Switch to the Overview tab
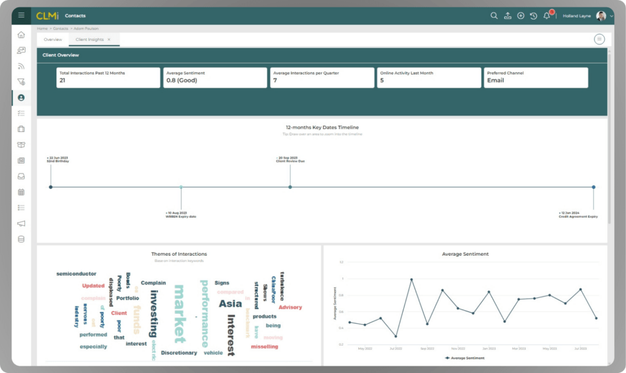 53,40
